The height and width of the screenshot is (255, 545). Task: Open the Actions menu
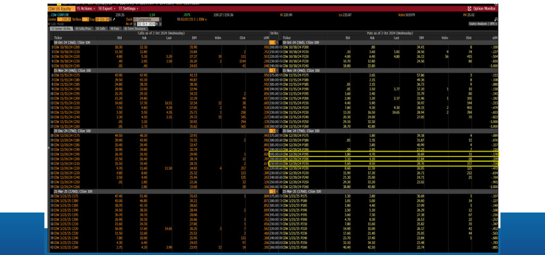[x=86, y=9]
